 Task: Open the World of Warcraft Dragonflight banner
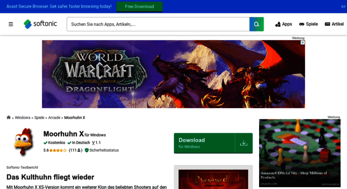(173, 74)
